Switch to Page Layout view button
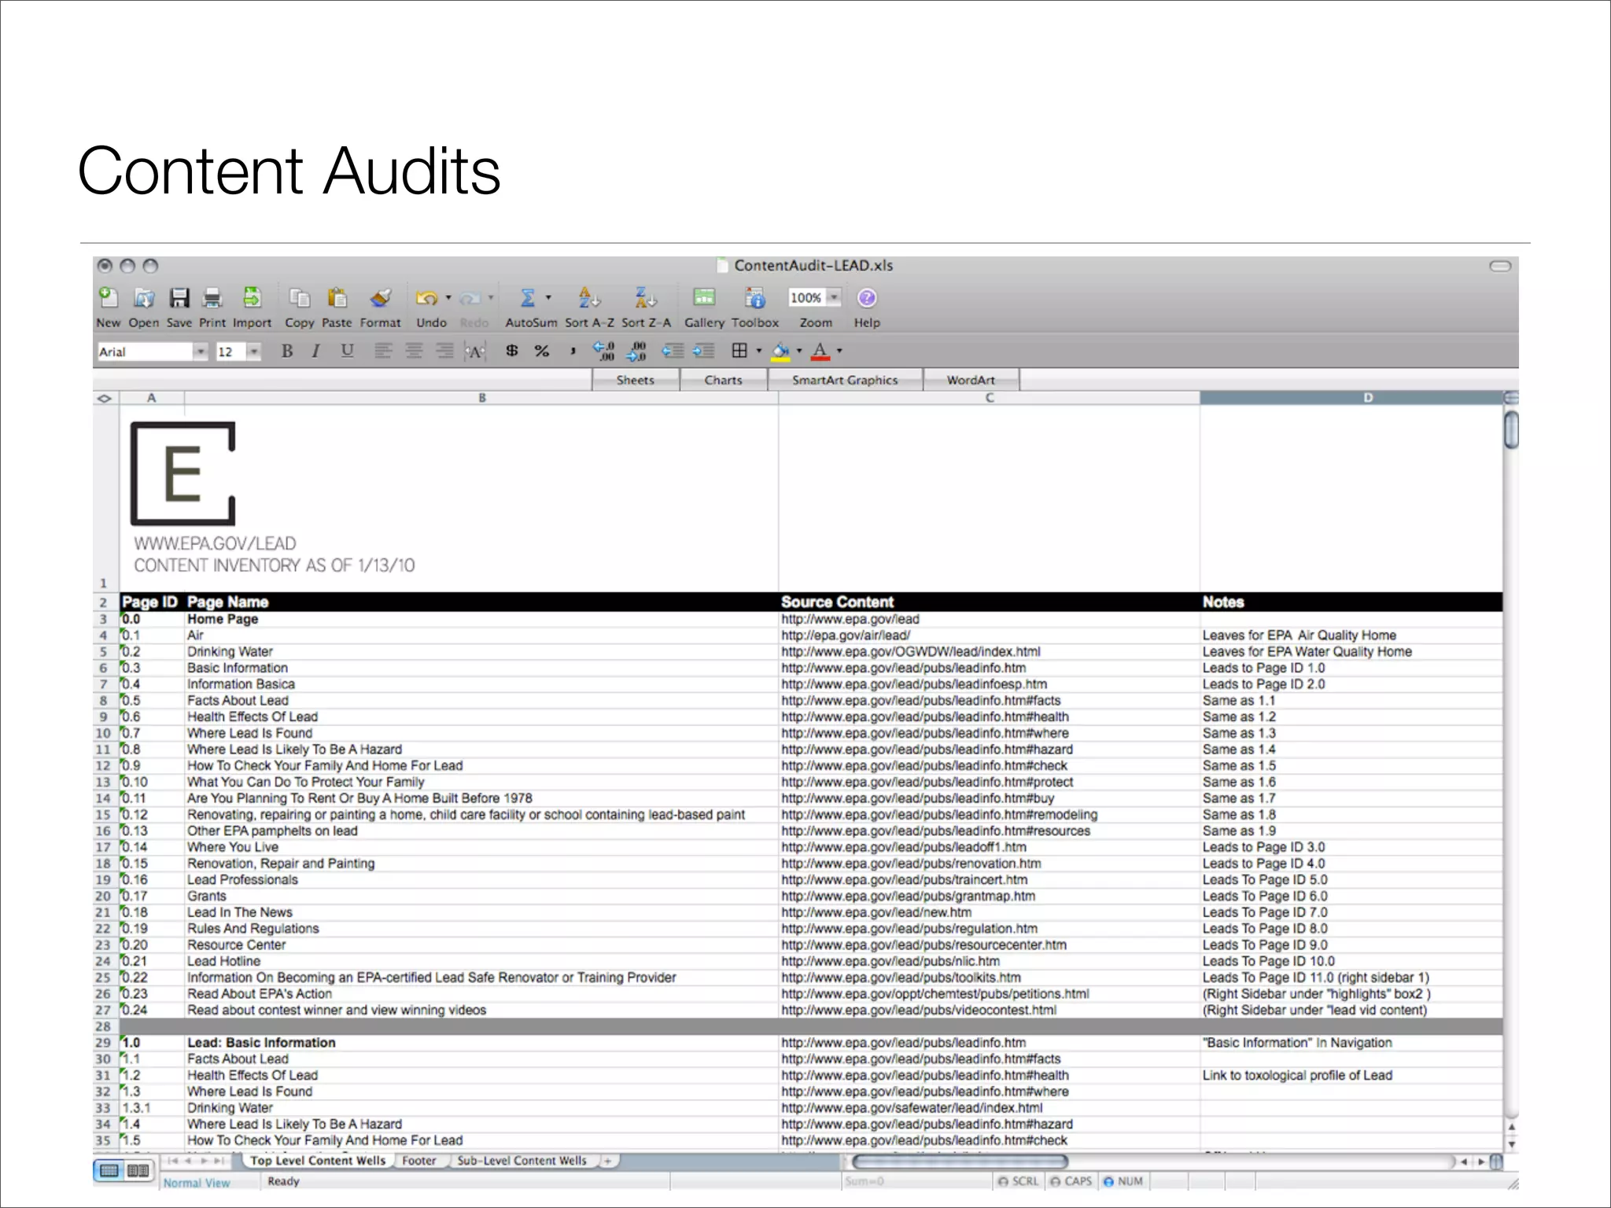Screen dimensions: 1611x1208 tap(138, 1171)
